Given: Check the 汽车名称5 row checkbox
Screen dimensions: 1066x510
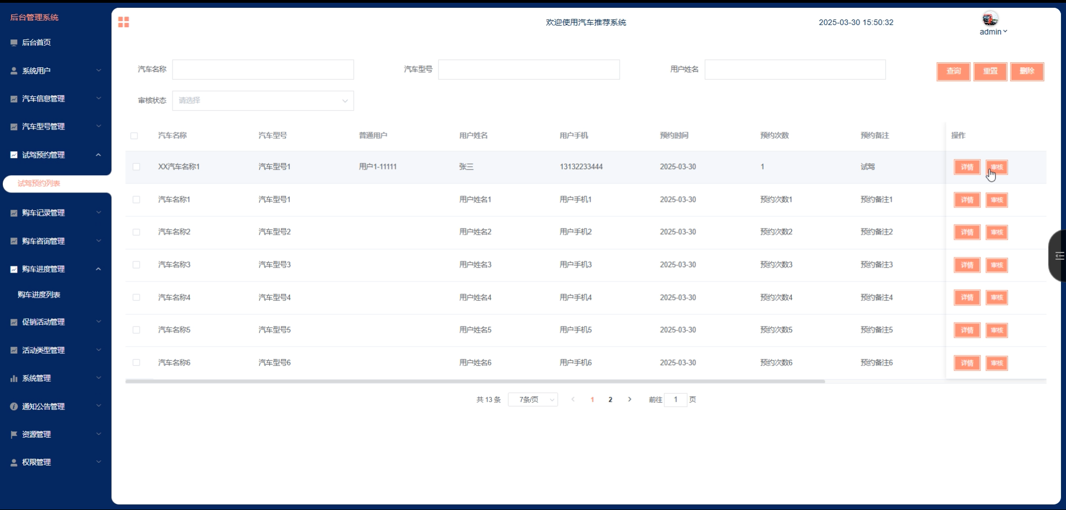Looking at the screenshot, I should click(136, 330).
